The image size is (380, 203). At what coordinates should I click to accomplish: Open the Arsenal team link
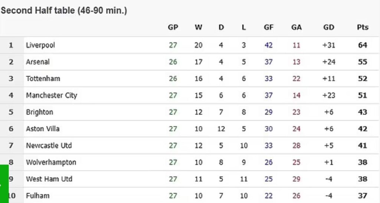(38, 62)
